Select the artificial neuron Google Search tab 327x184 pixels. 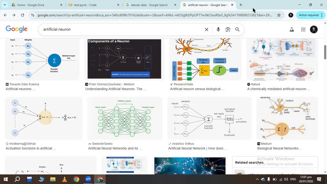point(208,5)
